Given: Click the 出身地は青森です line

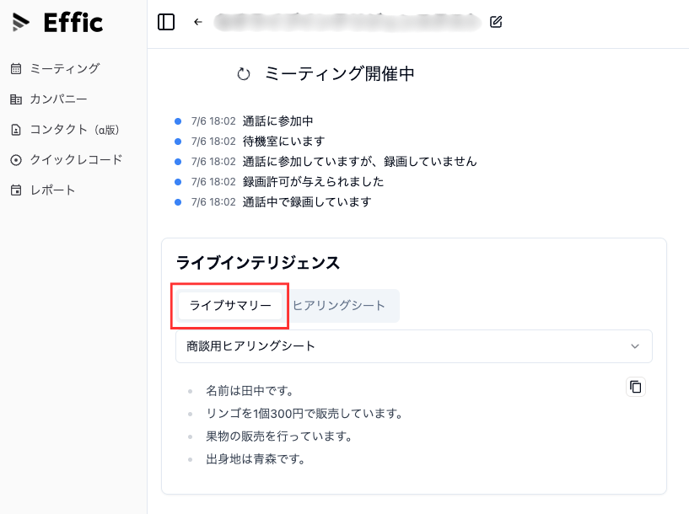Looking at the screenshot, I should pos(256,459).
